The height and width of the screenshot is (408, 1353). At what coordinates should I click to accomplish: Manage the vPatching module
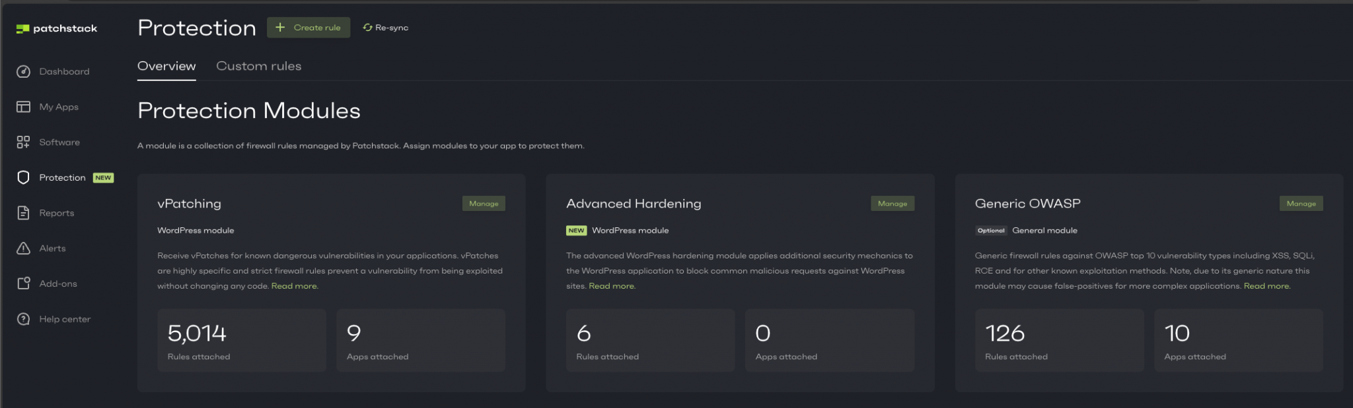(484, 204)
